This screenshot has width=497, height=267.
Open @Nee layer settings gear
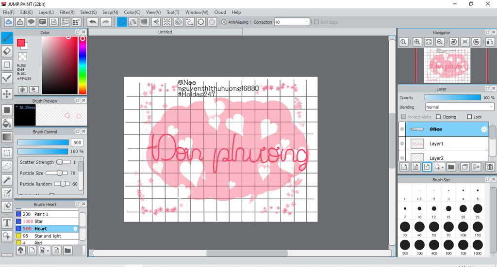[484, 129]
